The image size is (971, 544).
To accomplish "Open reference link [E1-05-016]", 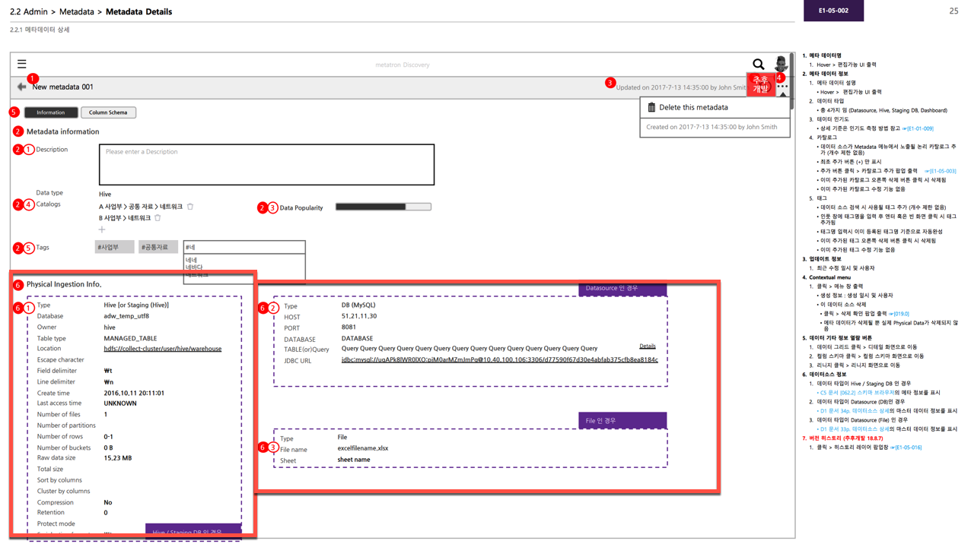I will [906, 448].
